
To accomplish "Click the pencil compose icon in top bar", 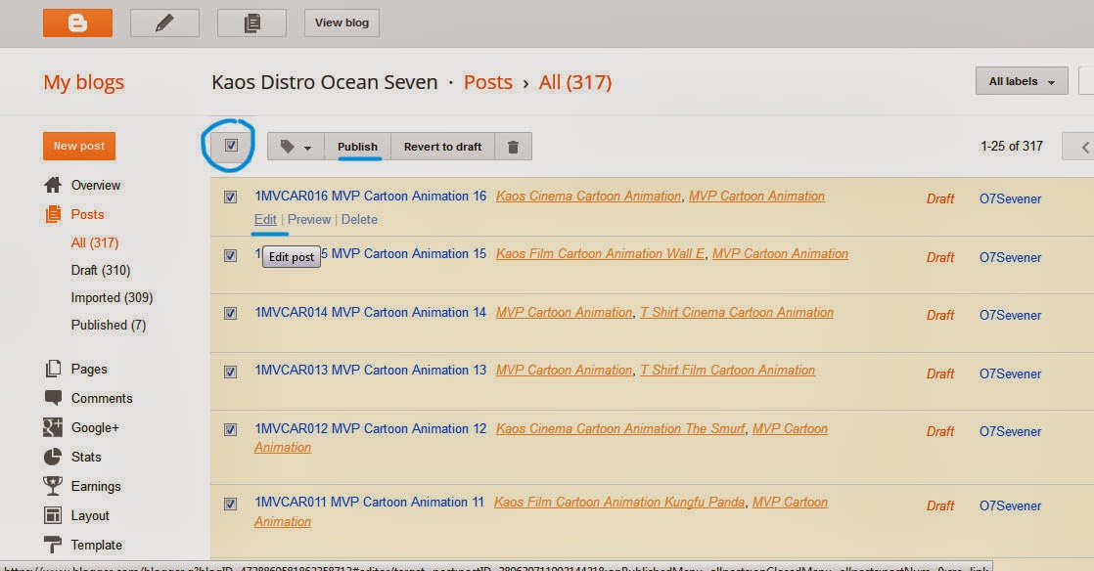I will click(x=164, y=22).
